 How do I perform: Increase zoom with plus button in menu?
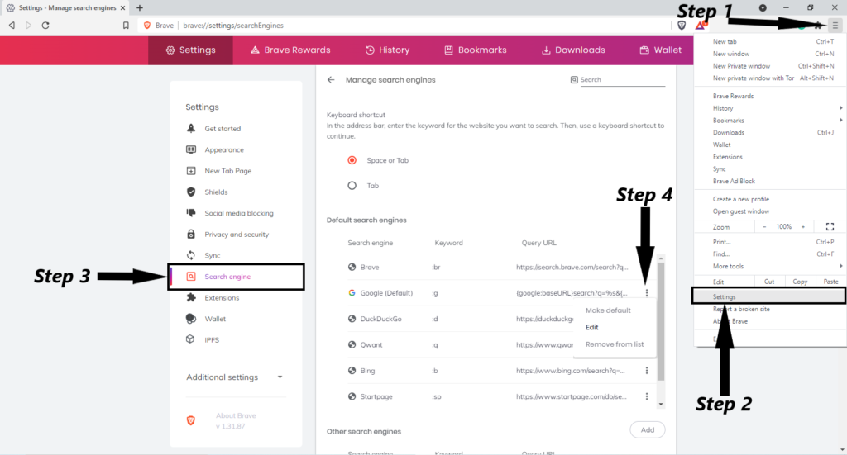[803, 227]
